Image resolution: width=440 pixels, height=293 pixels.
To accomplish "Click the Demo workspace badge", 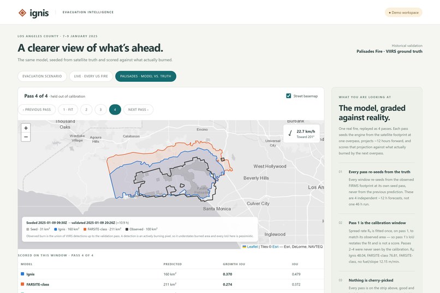I will pos(403,13).
